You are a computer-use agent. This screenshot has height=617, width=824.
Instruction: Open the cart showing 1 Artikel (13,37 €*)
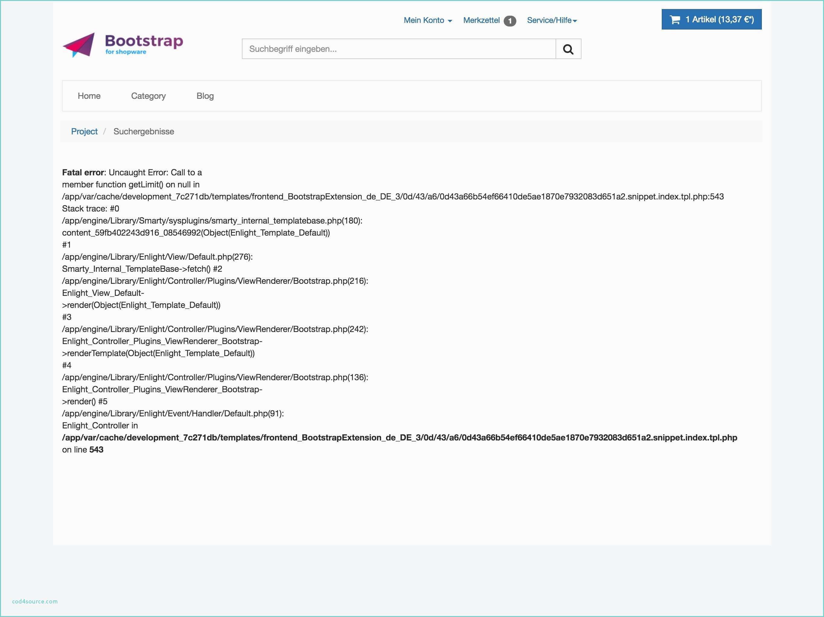pos(719,20)
